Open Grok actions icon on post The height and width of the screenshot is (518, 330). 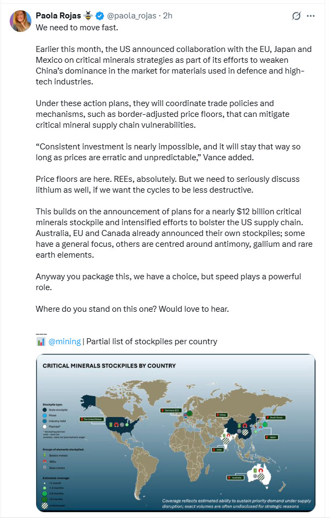(x=296, y=16)
